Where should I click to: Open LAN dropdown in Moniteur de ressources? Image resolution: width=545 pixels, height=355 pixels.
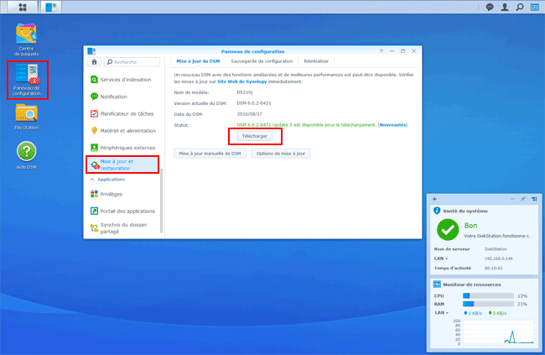point(441,312)
